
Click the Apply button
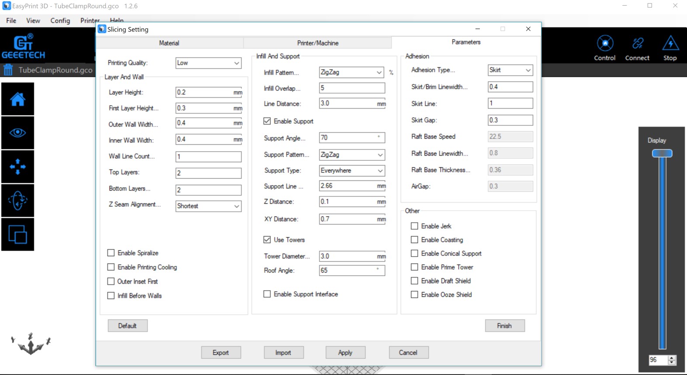click(x=345, y=353)
